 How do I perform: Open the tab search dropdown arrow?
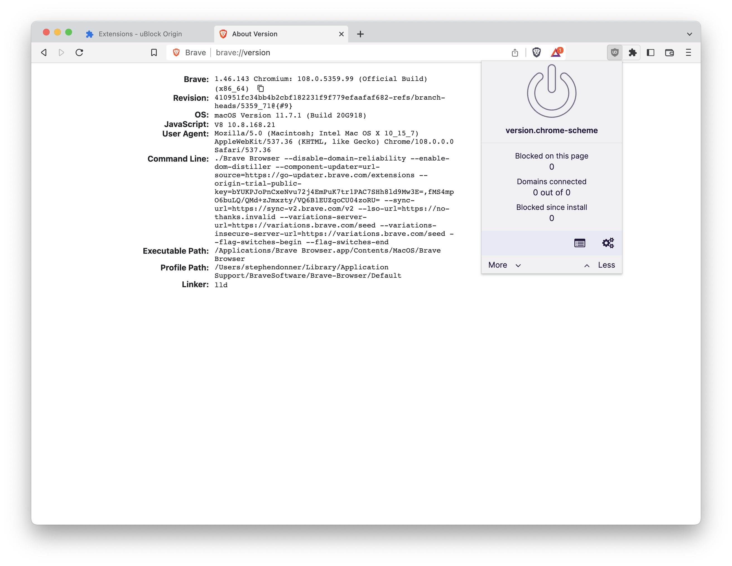click(x=689, y=34)
